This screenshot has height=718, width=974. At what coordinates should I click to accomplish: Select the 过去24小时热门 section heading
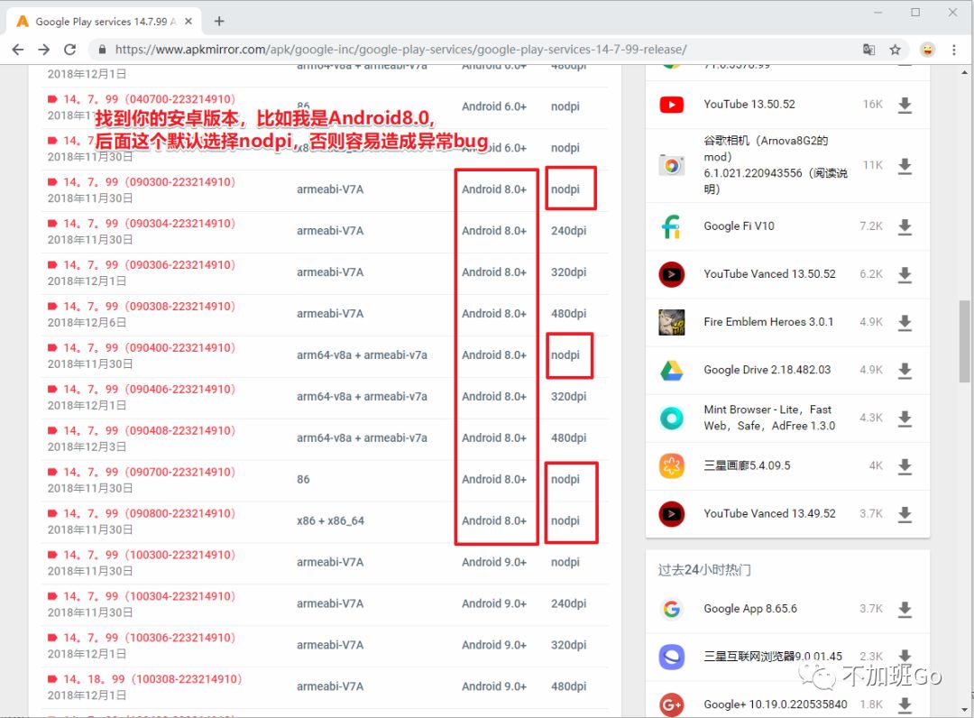[704, 570]
